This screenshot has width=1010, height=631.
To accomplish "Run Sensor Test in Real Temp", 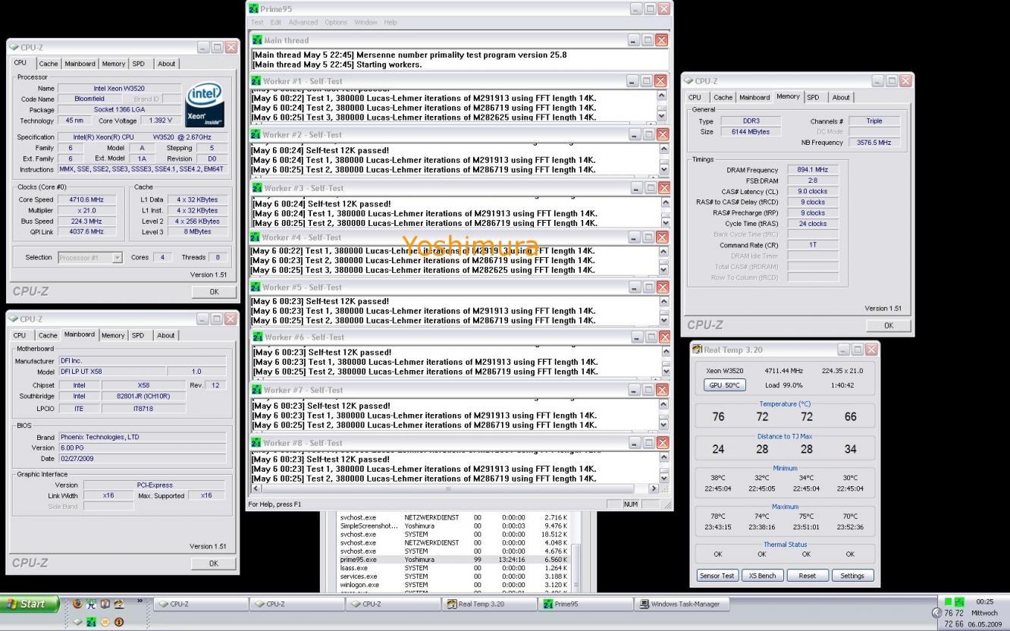I will [x=717, y=576].
